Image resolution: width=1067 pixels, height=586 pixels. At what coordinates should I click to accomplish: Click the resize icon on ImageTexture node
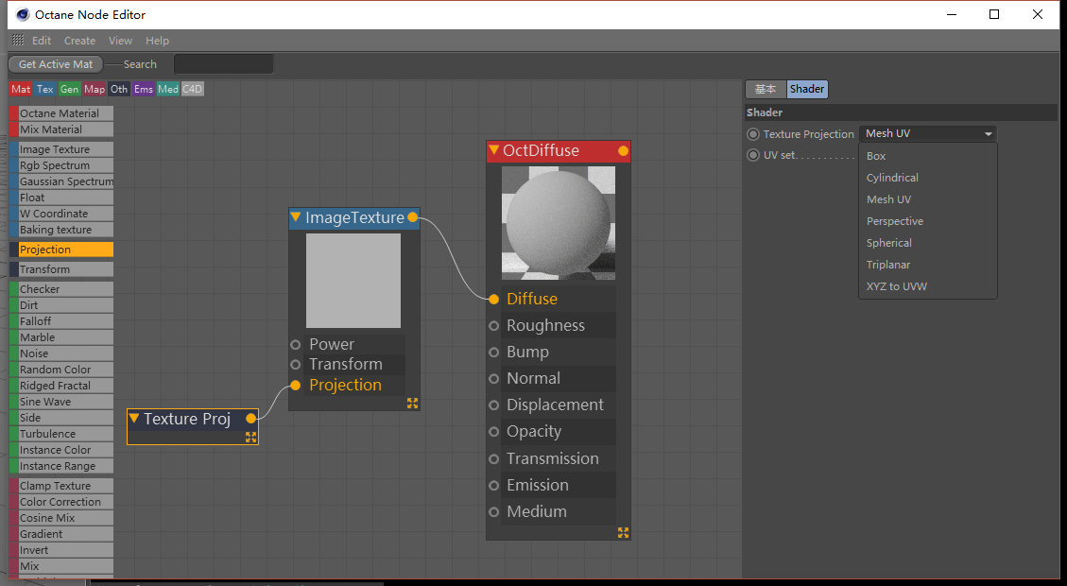point(412,403)
